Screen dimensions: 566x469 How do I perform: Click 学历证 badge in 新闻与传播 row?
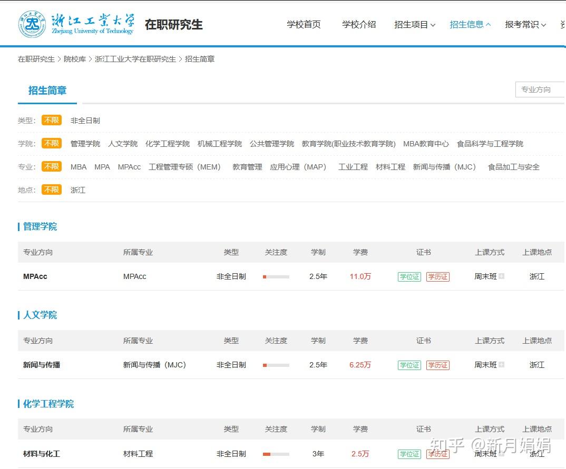(437, 365)
